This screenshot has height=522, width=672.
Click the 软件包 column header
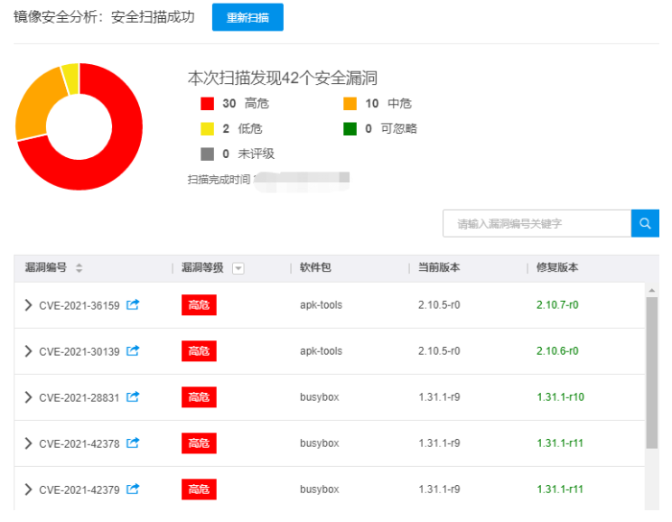[x=315, y=268]
